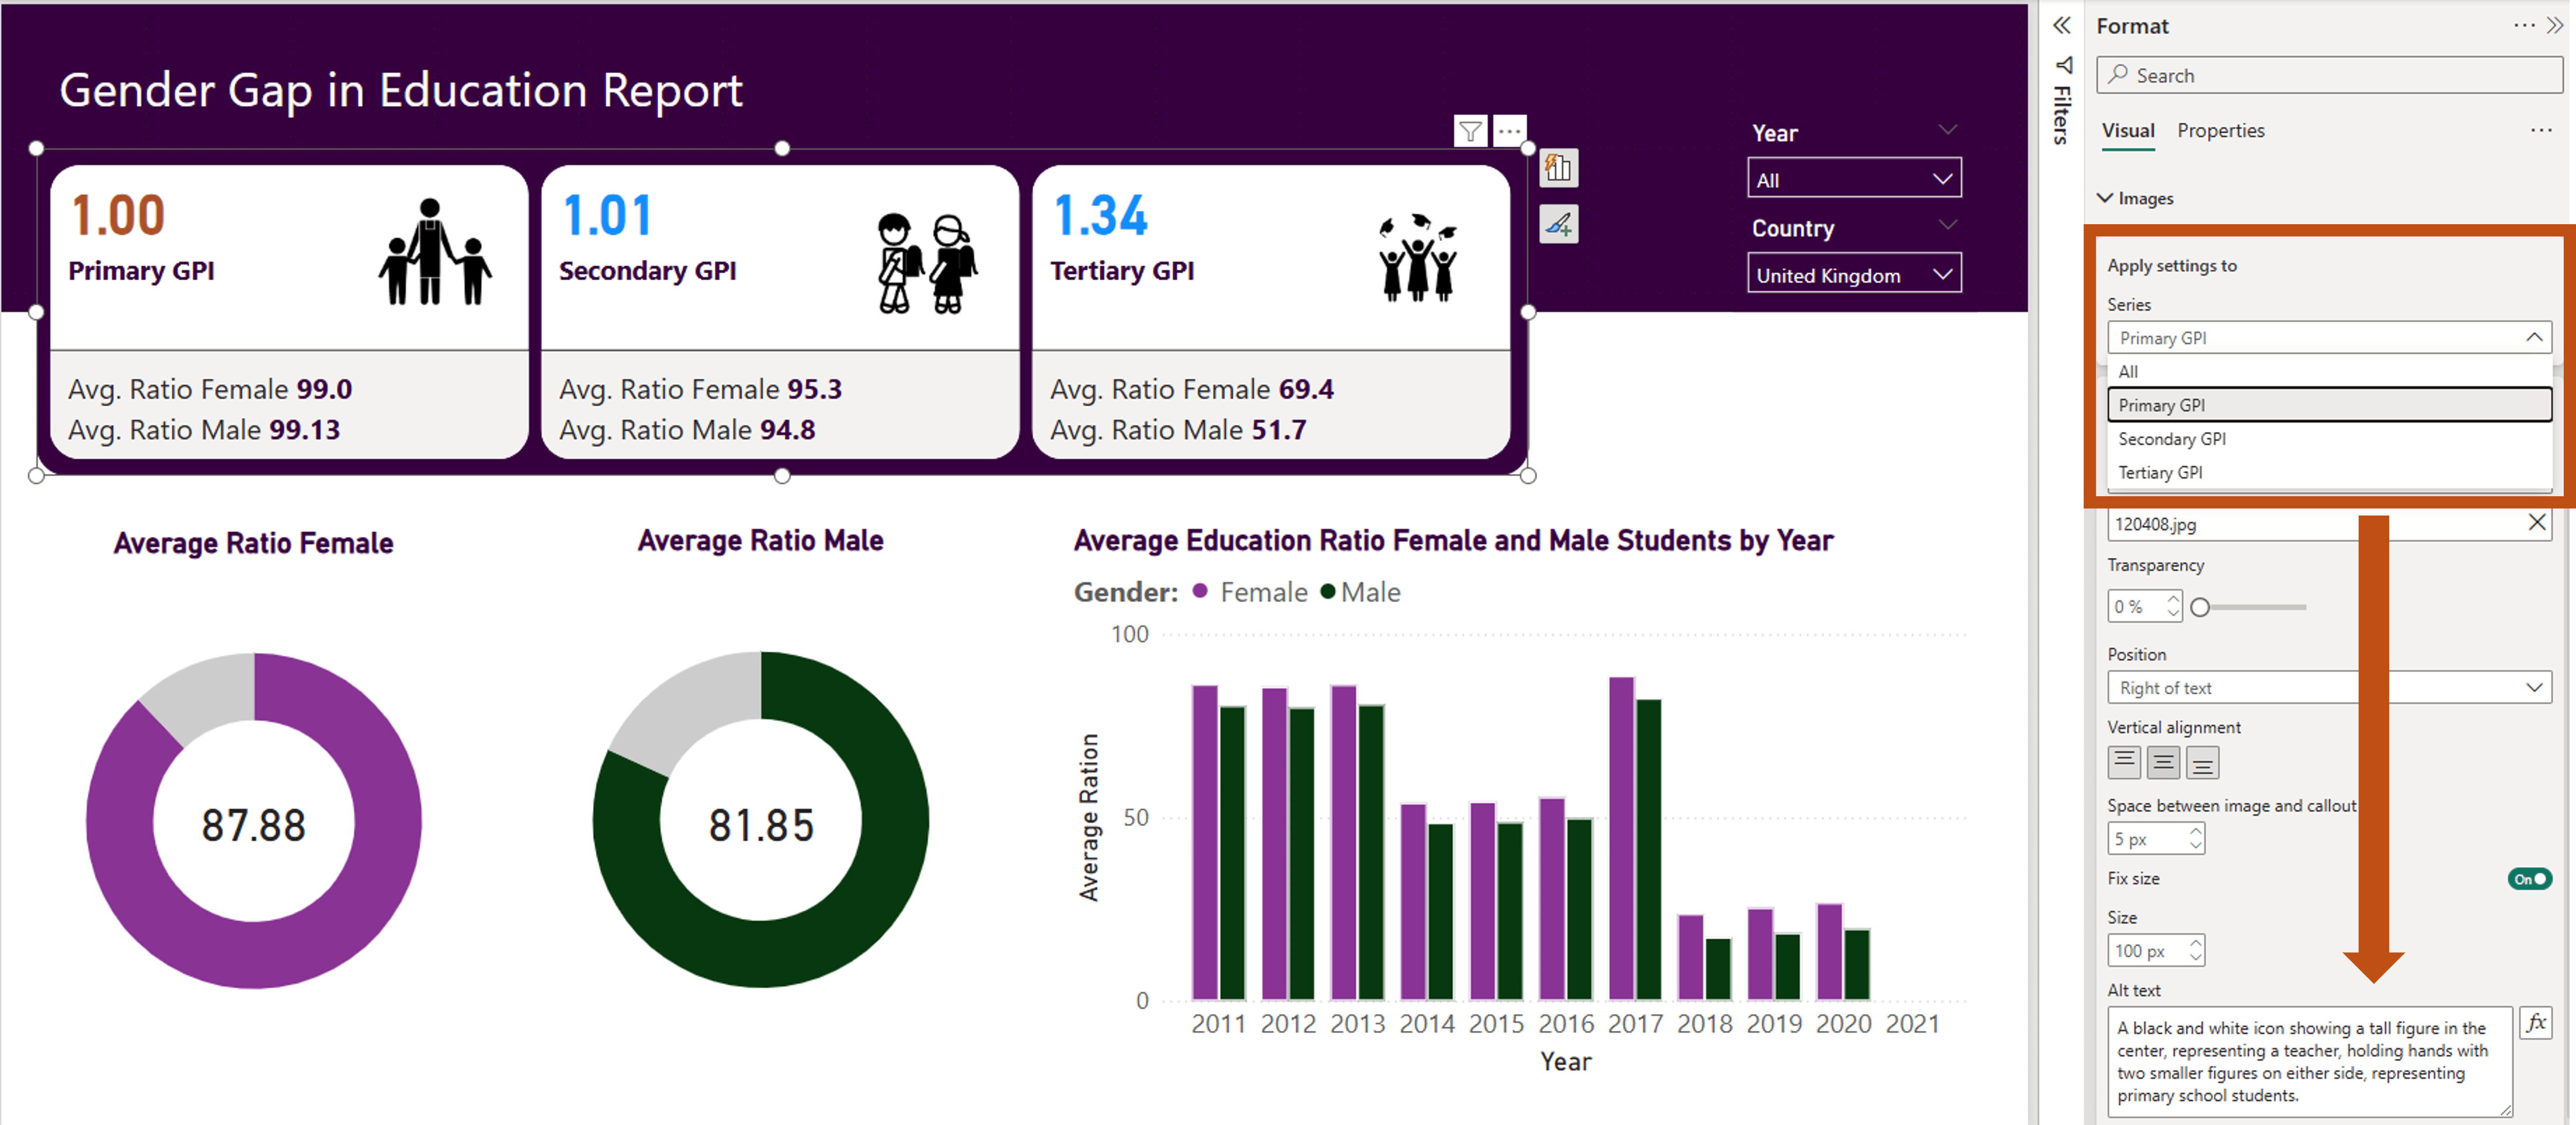Choose All in the Series list
Image resolution: width=2576 pixels, height=1125 pixels.
2329,371
